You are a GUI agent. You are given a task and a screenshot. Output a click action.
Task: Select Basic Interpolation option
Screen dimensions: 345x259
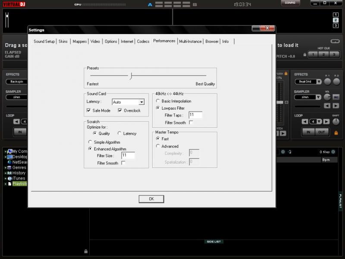tap(158, 101)
